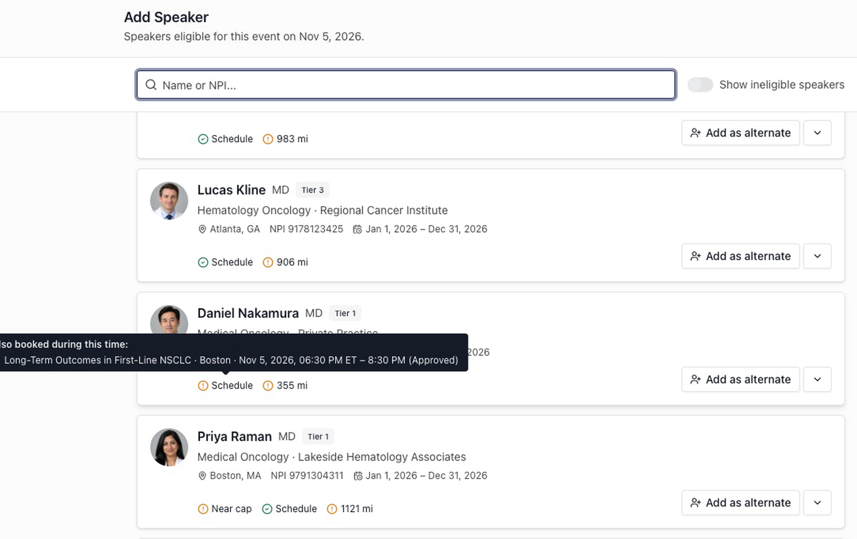Image resolution: width=857 pixels, height=539 pixels.
Task: Click the search magnifier icon
Action: [151, 85]
